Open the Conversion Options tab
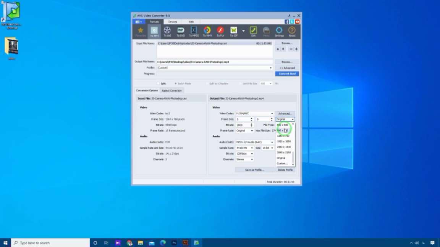This screenshot has width=440, height=247. point(147,90)
